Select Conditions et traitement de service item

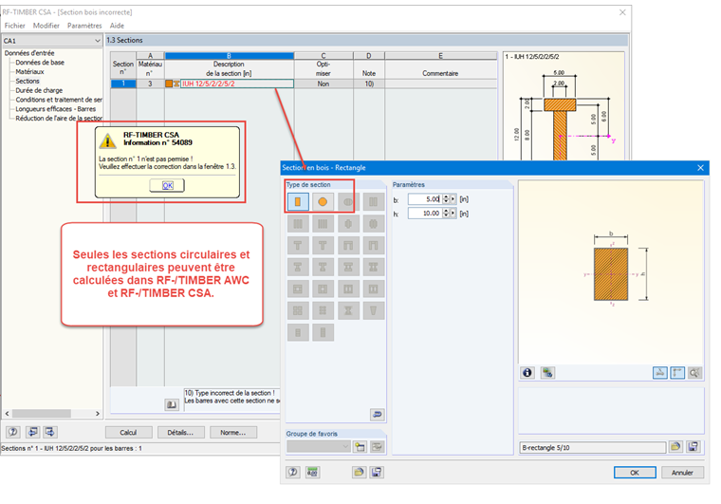click(x=59, y=100)
